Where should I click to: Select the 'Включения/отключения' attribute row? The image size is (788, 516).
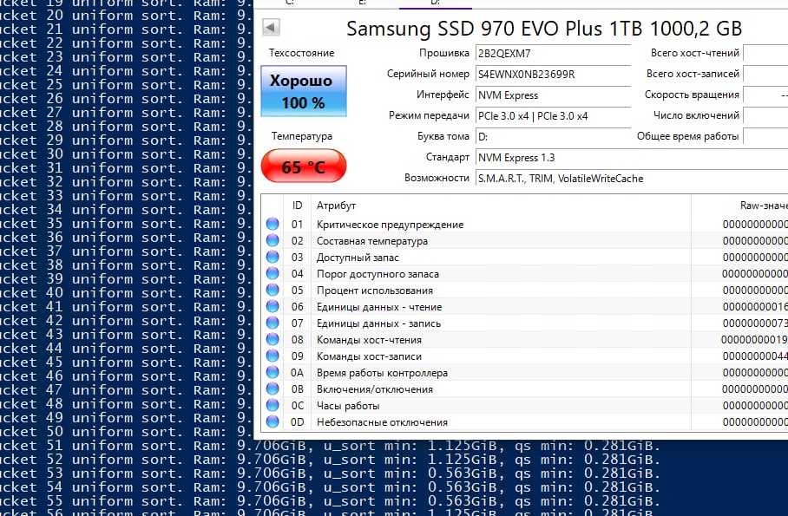(524, 389)
